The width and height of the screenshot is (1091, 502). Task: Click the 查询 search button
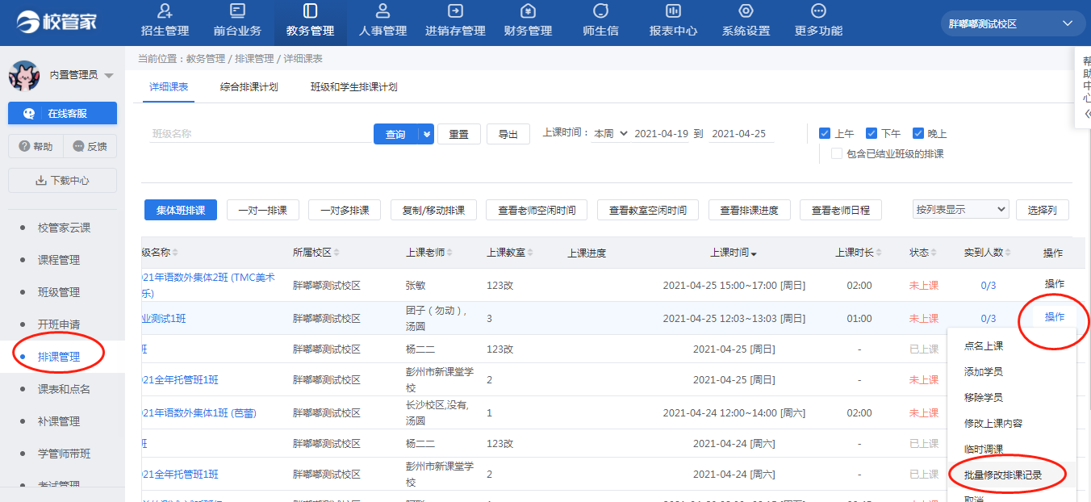pyautogui.click(x=395, y=134)
